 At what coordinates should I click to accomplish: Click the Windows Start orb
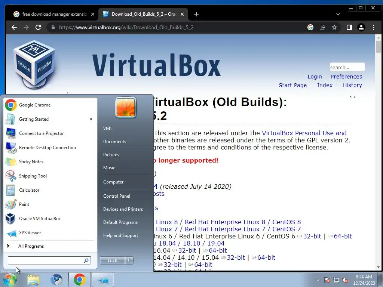pos(9,280)
